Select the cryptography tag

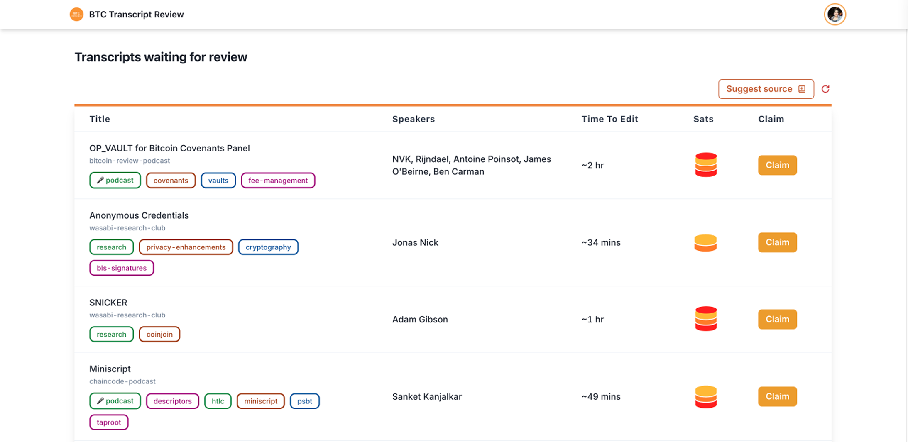click(268, 247)
